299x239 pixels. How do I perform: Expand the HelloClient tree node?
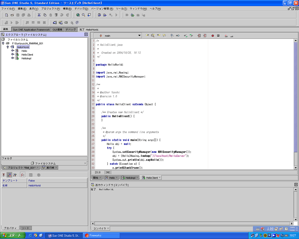click(x=13, y=54)
